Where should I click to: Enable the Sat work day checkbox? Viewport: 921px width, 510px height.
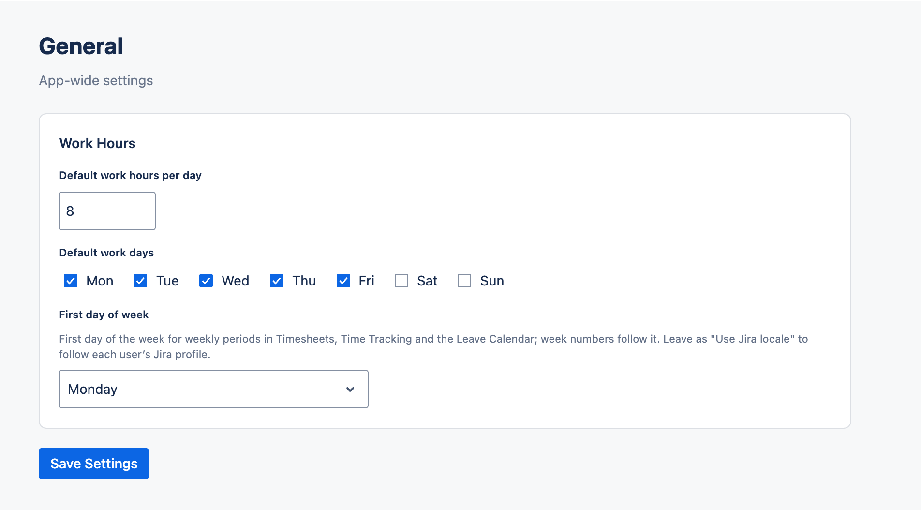[x=401, y=281]
